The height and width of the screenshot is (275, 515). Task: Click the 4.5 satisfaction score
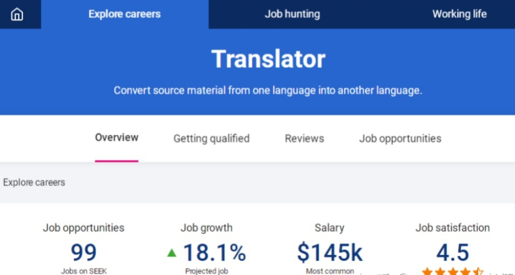(x=452, y=252)
